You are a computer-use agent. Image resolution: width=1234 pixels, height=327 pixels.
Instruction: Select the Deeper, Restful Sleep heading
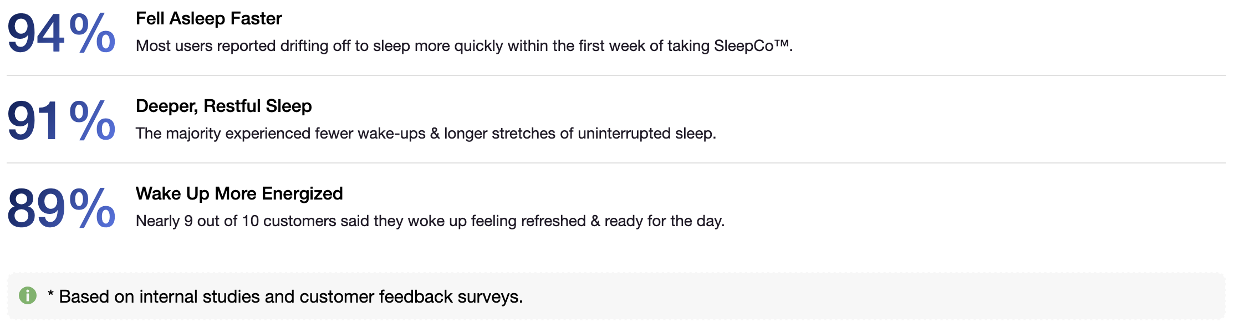[x=223, y=106]
